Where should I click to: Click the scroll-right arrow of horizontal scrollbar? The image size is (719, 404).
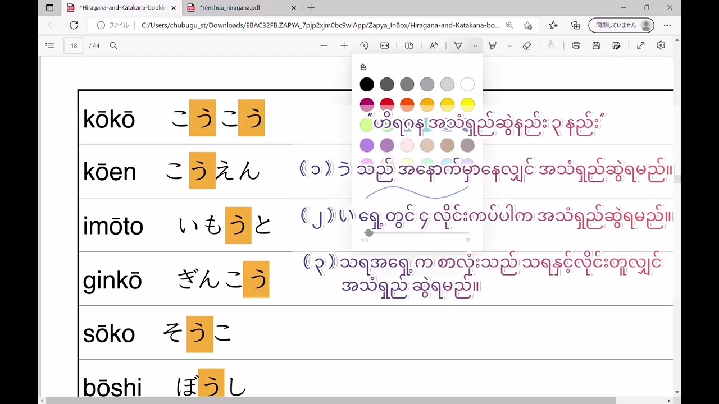point(669,401)
